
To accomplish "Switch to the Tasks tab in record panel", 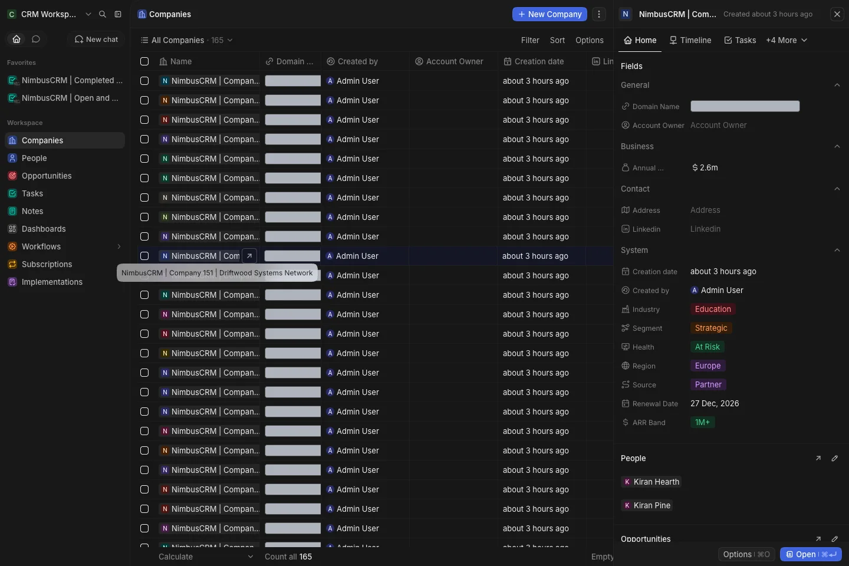I will tap(740, 40).
